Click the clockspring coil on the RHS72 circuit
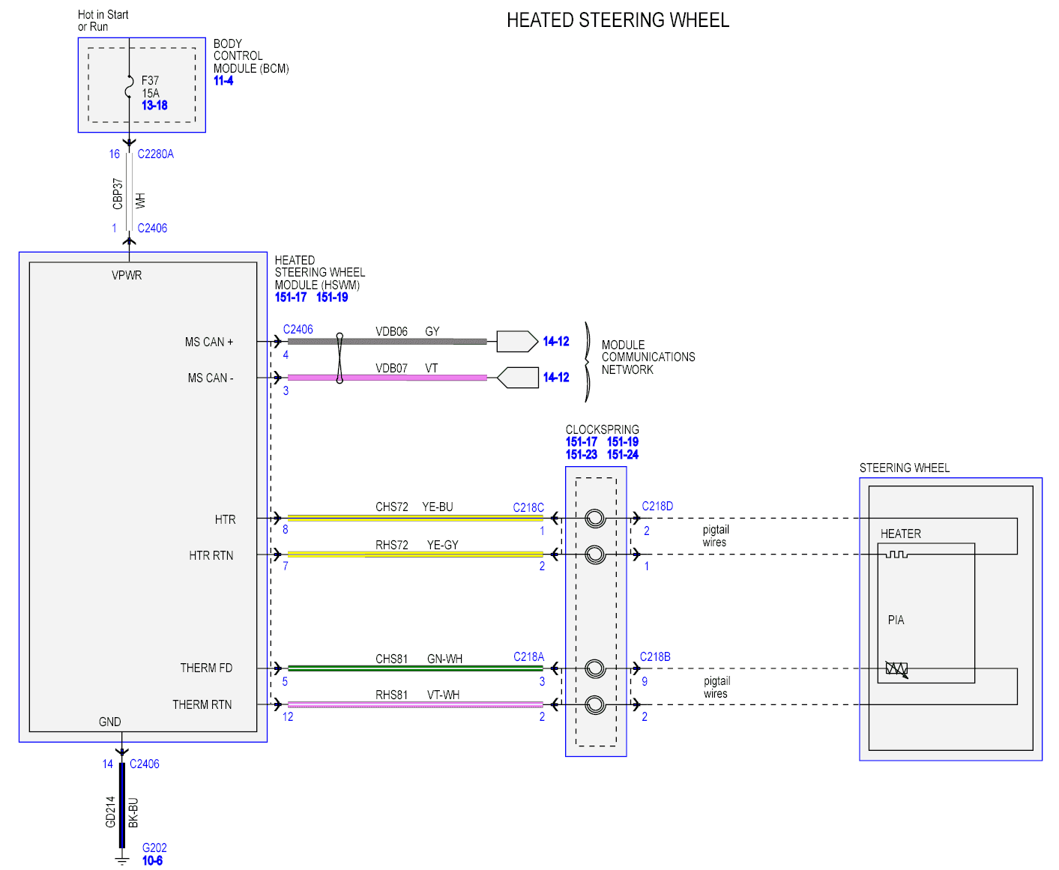Viewport: 1059px width, 870px height. coord(595,555)
